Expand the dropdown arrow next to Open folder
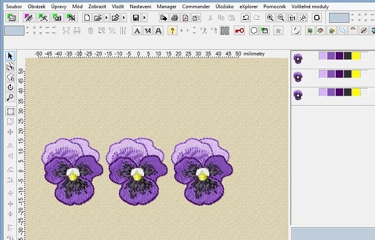The image size is (375, 240). [105, 18]
